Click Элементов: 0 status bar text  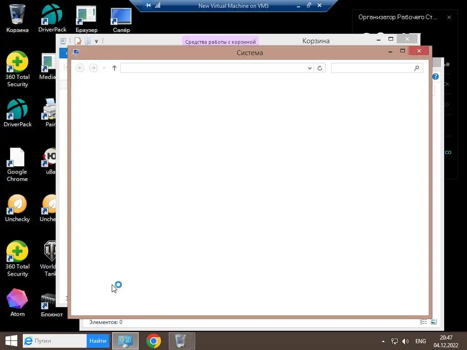click(x=106, y=322)
